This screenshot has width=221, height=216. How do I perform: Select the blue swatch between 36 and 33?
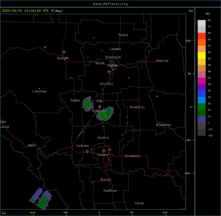pos(202,94)
